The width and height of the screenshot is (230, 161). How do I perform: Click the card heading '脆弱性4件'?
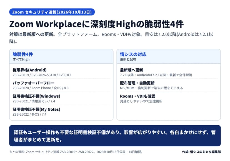click(x=23, y=54)
